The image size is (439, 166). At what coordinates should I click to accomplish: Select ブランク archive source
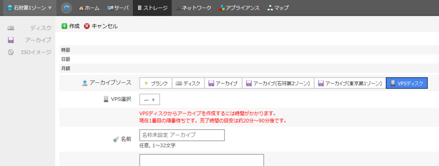point(156,83)
